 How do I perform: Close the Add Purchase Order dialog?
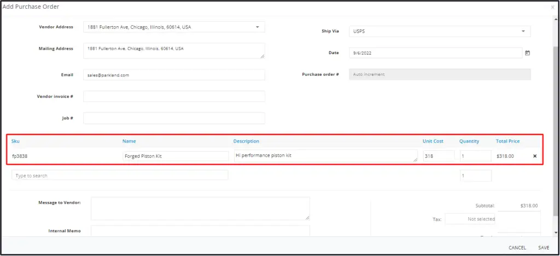pyautogui.click(x=552, y=7)
